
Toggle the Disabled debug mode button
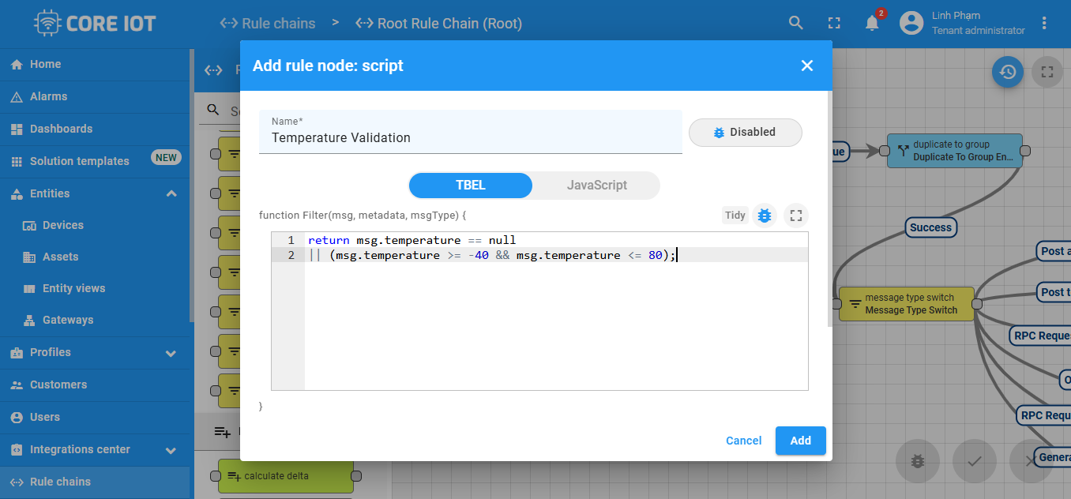745,133
